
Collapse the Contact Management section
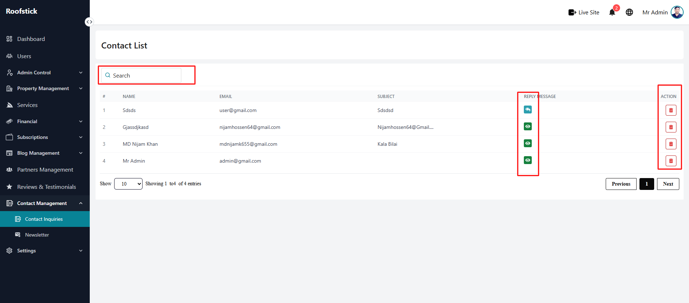45,203
